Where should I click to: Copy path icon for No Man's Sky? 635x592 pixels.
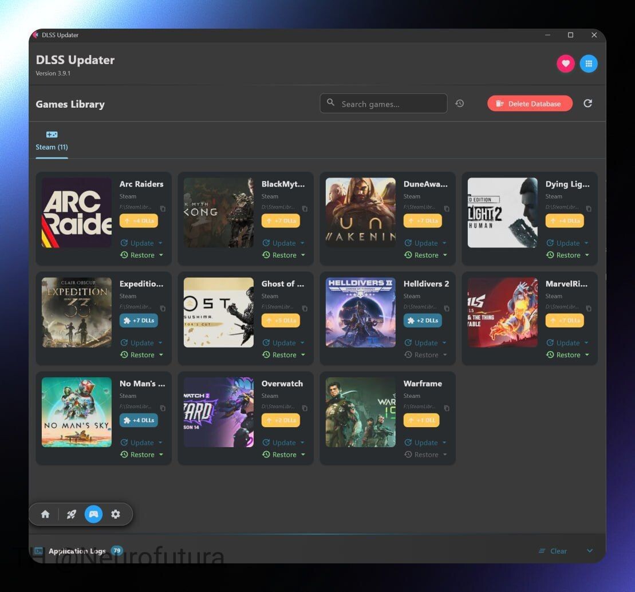coord(163,408)
